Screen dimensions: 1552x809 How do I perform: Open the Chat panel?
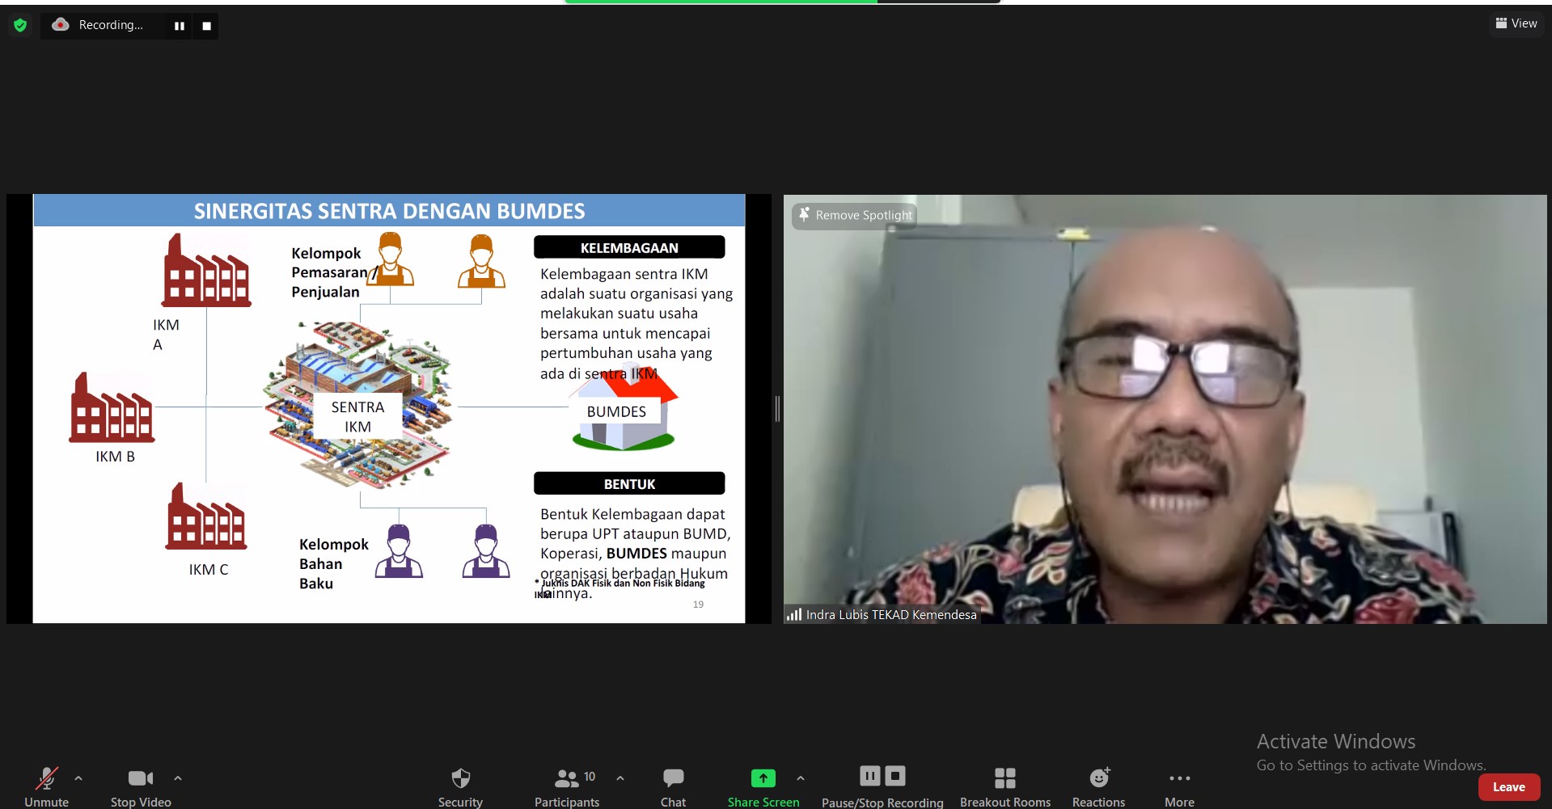coord(673,778)
